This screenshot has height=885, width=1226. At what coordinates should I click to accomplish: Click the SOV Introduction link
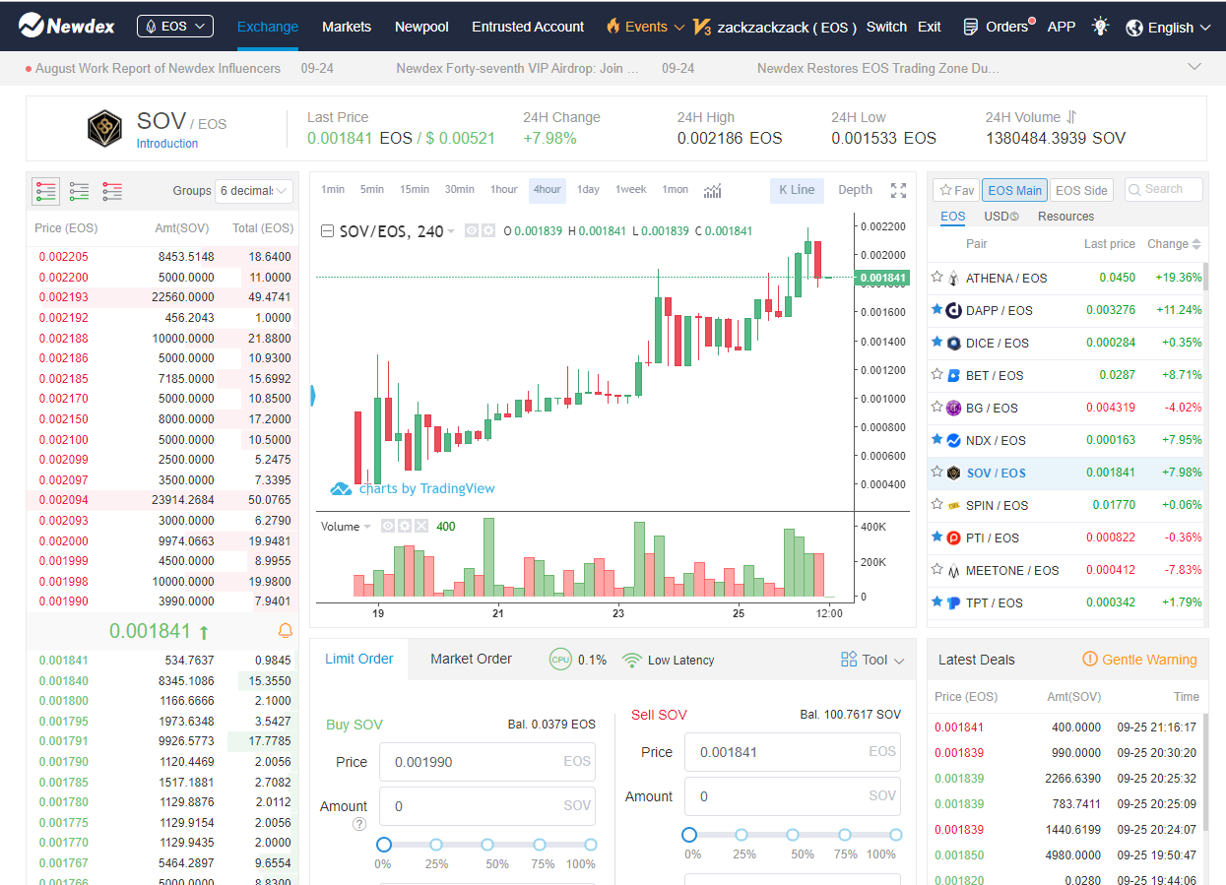pos(167,144)
